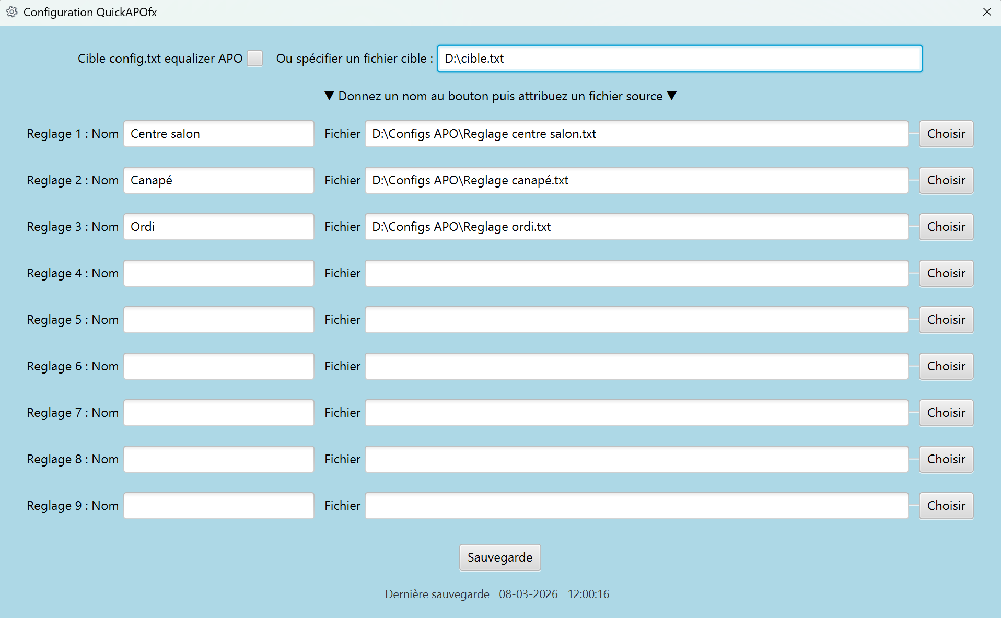The image size is (1001, 618).
Task: Click the Reglage 5 empty file path field
Action: pos(636,320)
